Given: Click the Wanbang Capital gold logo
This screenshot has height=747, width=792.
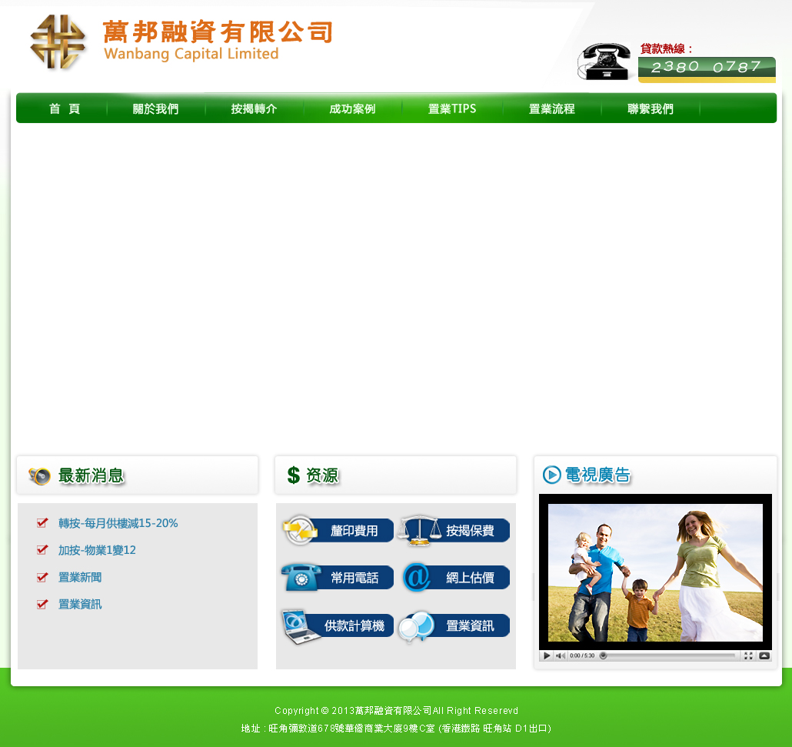Looking at the screenshot, I should (x=58, y=42).
